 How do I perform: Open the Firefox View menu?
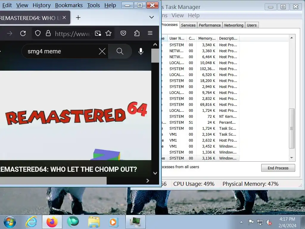pos(22,5)
